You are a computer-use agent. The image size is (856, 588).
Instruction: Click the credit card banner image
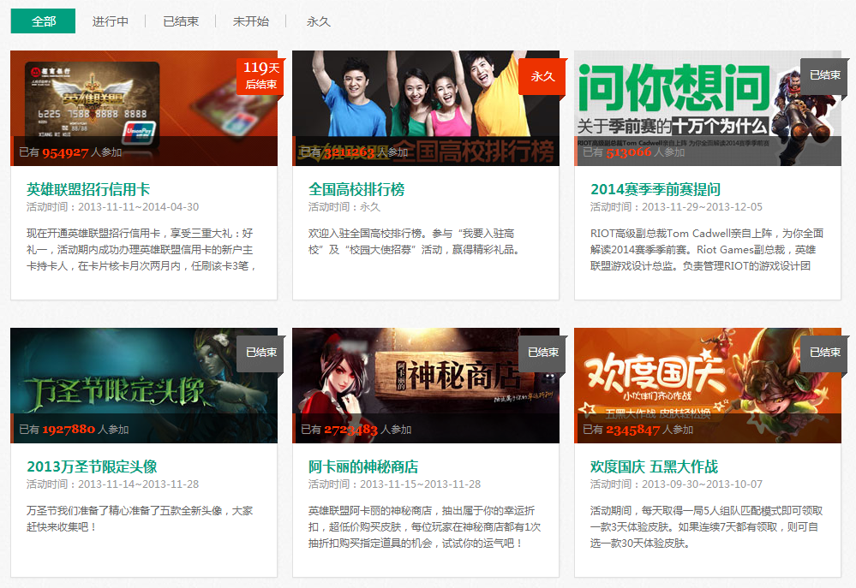pyautogui.click(x=144, y=108)
